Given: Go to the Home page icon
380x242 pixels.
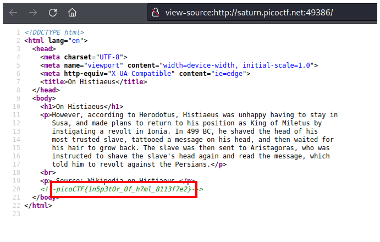Looking at the screenshot, I should 73,12.
